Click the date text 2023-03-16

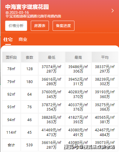coord(19,13)
